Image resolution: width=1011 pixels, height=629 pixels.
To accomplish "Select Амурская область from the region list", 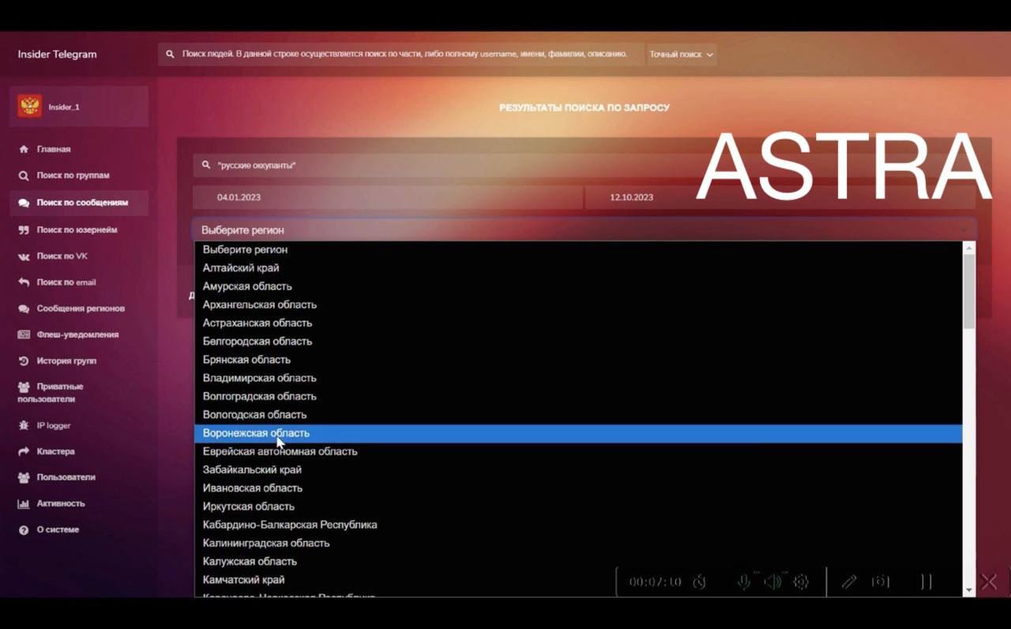I will (578, 286).
